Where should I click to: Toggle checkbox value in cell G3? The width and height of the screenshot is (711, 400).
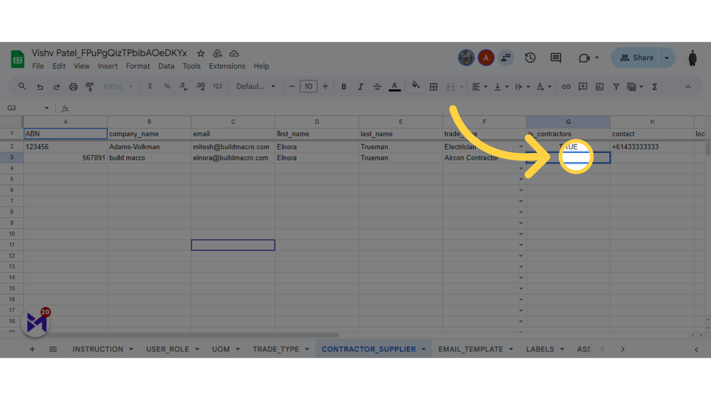pyautogui.click(x=568, y=158)
